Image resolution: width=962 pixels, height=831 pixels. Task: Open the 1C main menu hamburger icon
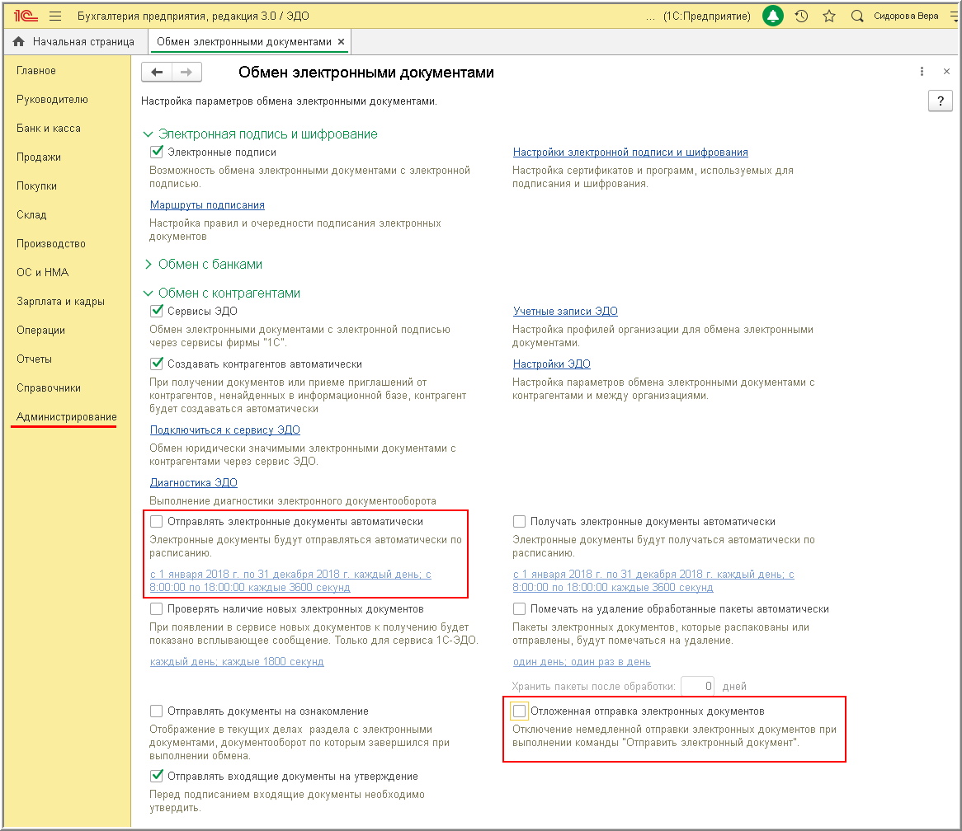[x=55, y=16]
